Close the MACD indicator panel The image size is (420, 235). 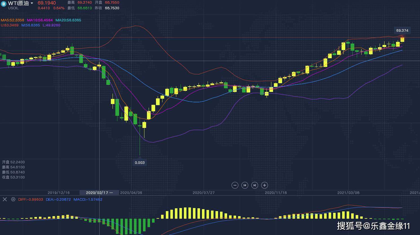5,199
